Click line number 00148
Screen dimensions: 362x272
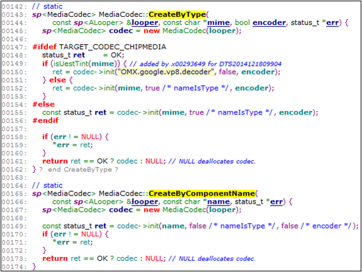(14, 55)
